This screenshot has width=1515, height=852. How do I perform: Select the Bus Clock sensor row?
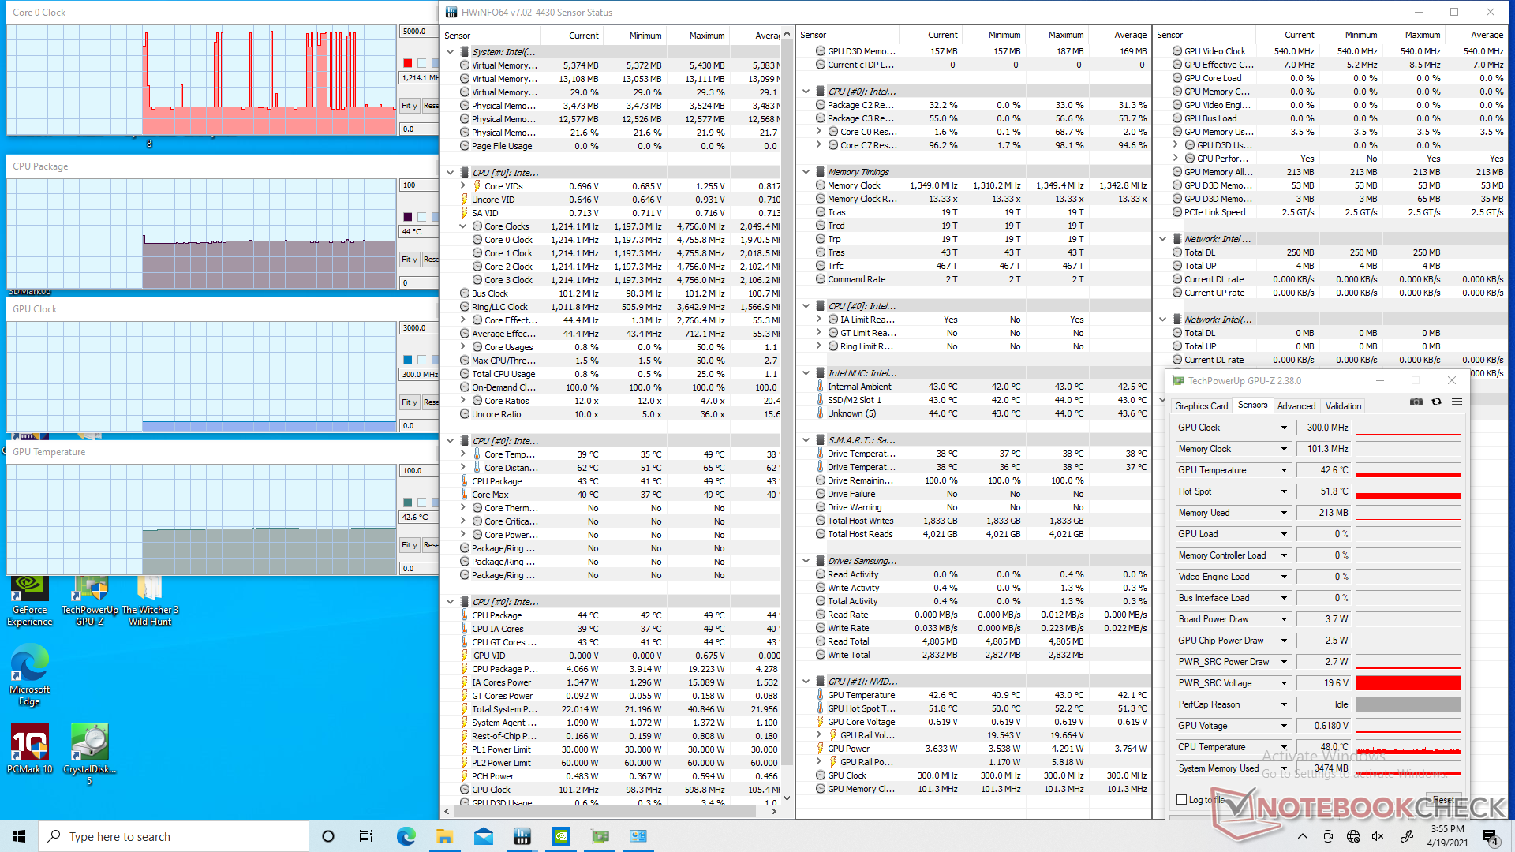[612, 293]
